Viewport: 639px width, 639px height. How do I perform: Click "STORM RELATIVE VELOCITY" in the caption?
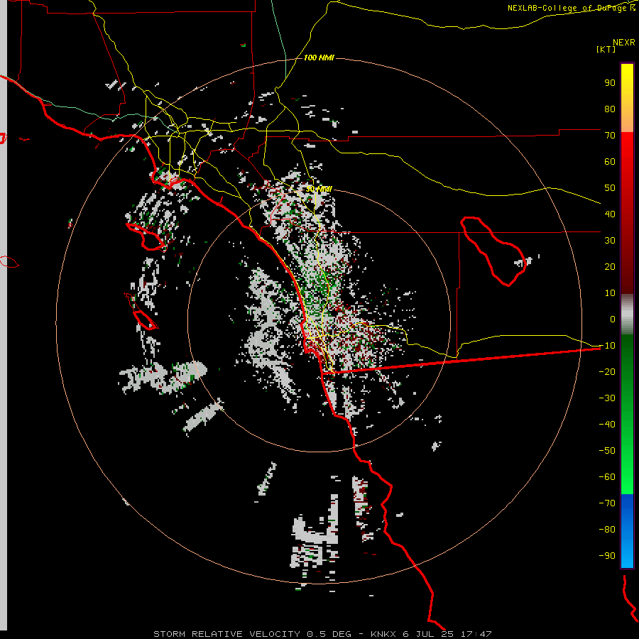tap(226, 634)
